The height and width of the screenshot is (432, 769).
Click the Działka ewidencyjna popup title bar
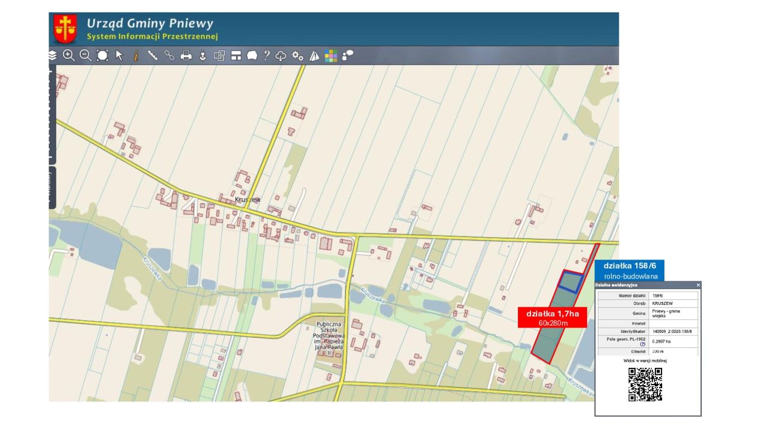tap(648, 285)
